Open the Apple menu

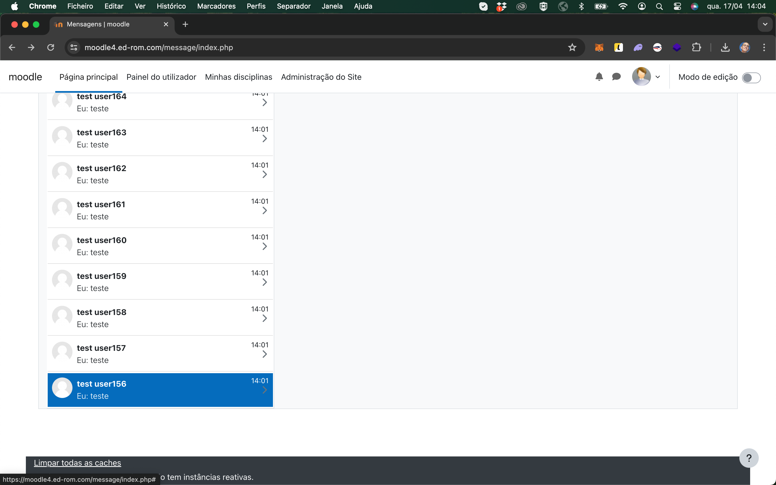[15, 6]
